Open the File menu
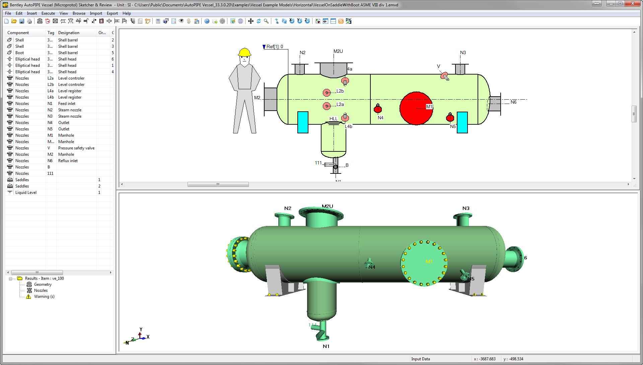Viewport: 643px width, 365px height. (x=8, y=13)
